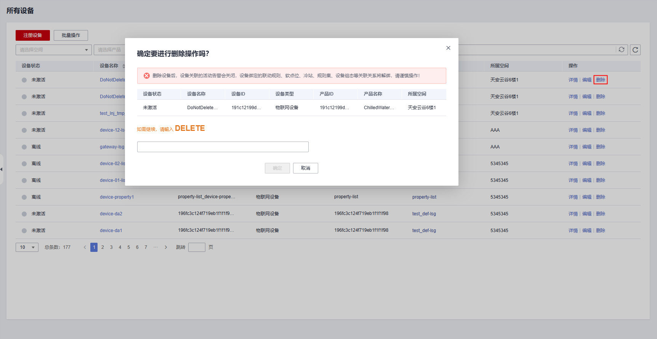Click the 注册设备 button
657x339 pixels.
pyautogui.click(x=33, y=35)
